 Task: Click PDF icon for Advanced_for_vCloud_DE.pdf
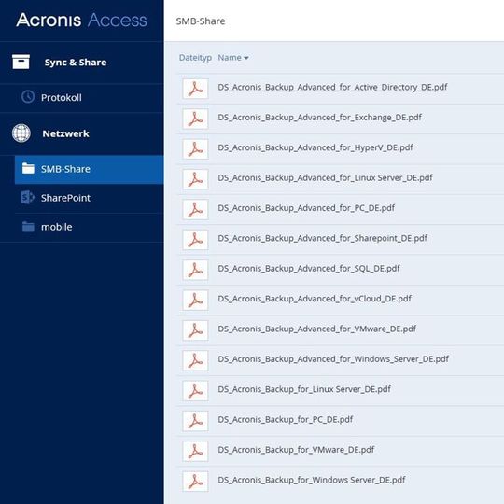pos(195,301)
